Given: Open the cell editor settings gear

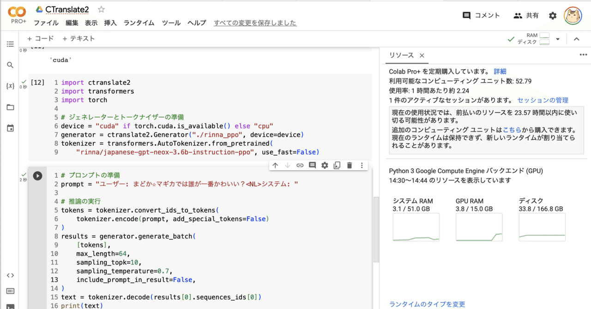Looking at the screenshot, I should coord(324,165).
